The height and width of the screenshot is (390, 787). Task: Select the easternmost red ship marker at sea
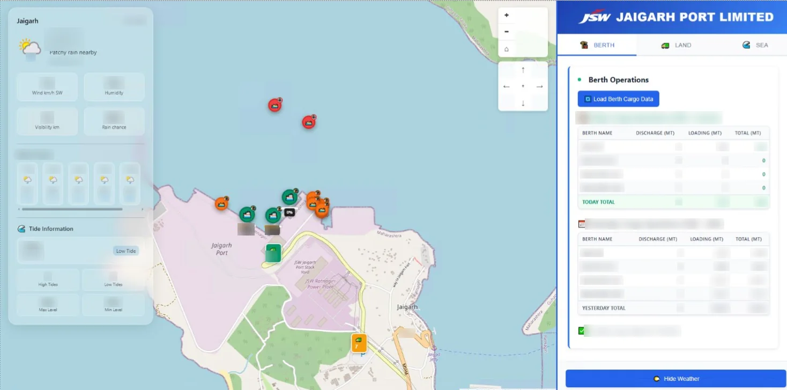[x=309, y=122]
